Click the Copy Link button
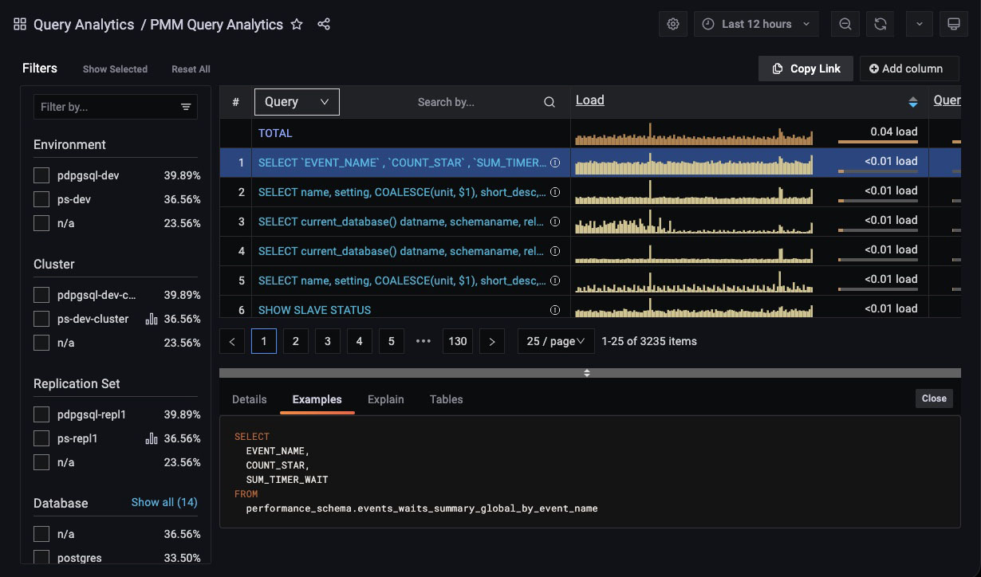981x577 pixels. pos(806,69)
